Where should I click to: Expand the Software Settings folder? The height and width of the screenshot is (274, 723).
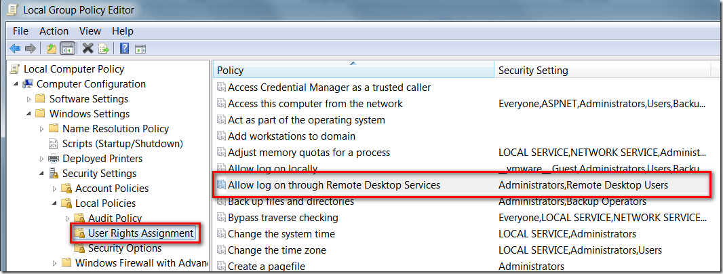[28, 99]
